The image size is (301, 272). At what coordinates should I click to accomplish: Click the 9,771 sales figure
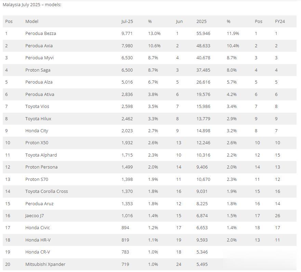coord(127,34)
